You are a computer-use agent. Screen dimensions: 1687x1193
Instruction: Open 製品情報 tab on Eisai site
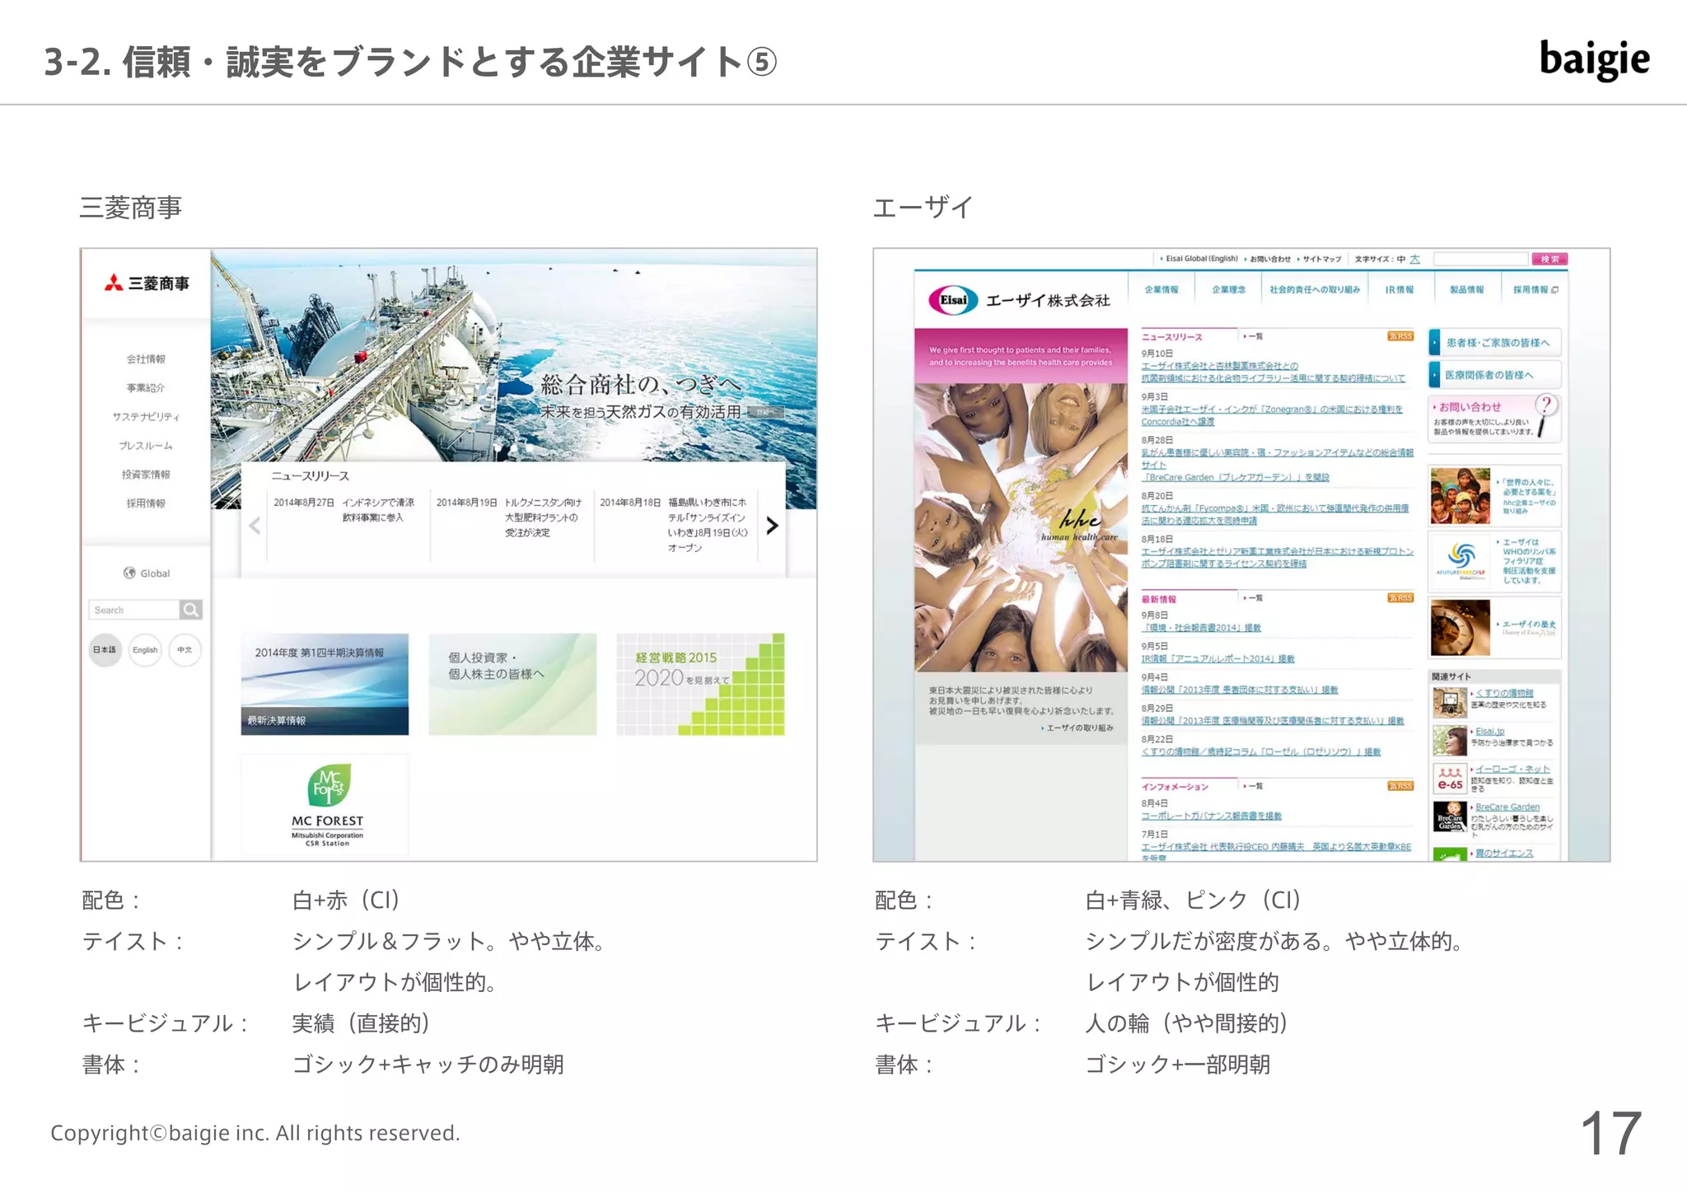pos(1466,290)
